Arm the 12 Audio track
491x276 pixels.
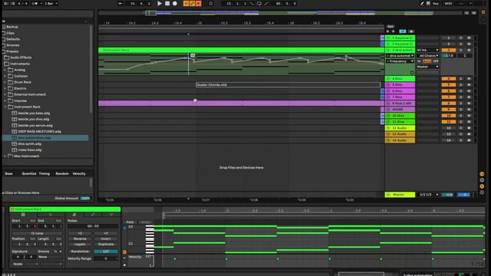pos(469,128)
